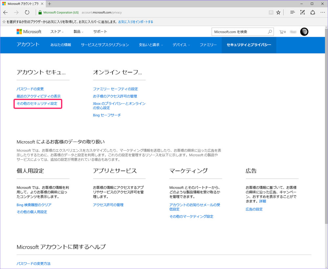Open パスワードの変更方法 help link
328x269 pixels.
tap(33, 263)
